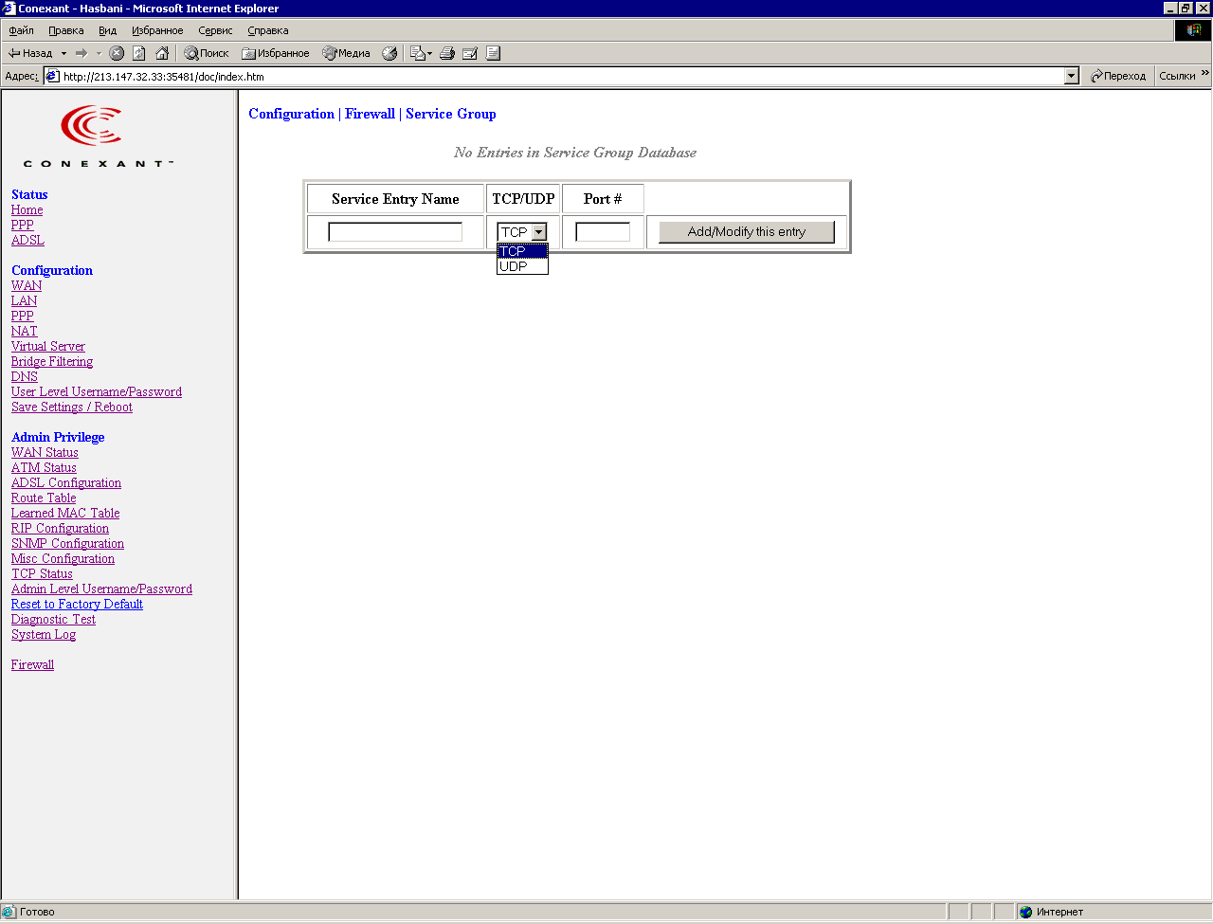The width and height of the screenshot is (1213, 924).
Task: Click the Windows logo throbber
Action: [1193, 30]
